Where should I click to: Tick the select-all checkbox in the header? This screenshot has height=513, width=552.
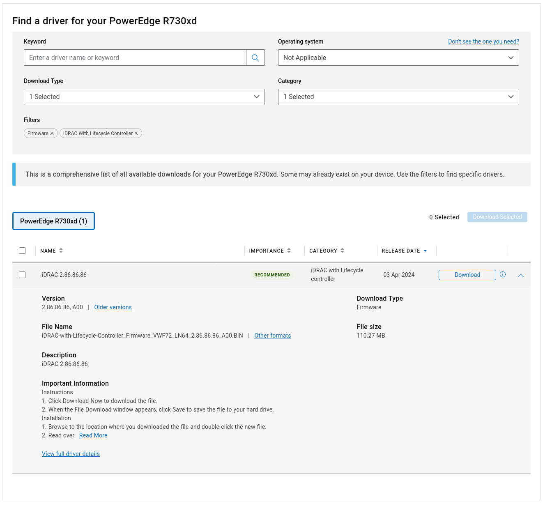[22, 251]
